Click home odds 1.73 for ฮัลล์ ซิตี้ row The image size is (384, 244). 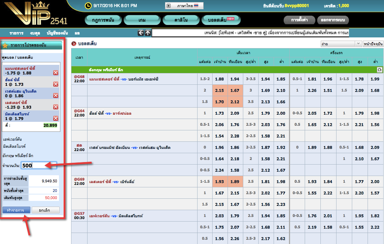click(x=219, y=113)
